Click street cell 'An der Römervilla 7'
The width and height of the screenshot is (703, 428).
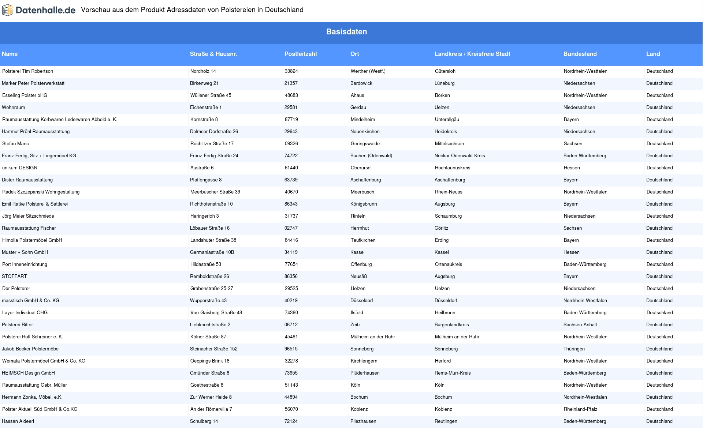point(211,409)
